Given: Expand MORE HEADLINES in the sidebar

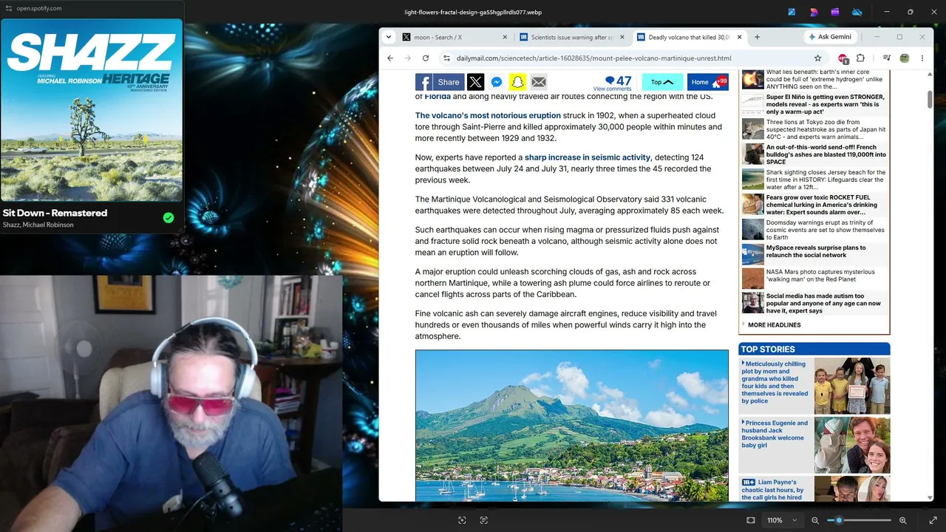Looking at the screenshot, I should point(774,325).
